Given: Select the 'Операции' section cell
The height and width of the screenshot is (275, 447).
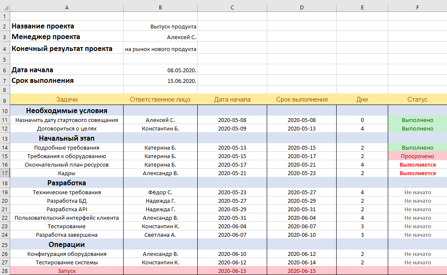Looking at the screenshot, I should (x=67, y=244).
